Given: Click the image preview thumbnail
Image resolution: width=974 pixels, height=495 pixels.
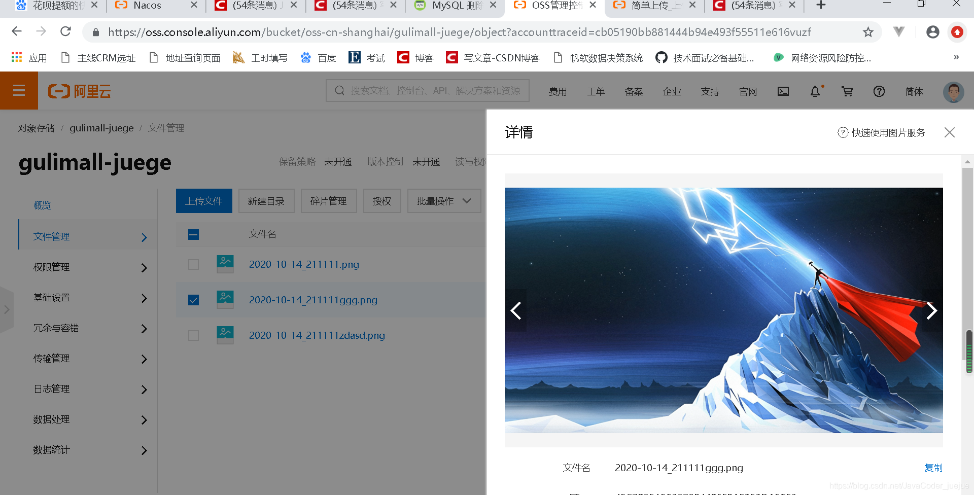Looking at the screenshot, I should (724, 310).
